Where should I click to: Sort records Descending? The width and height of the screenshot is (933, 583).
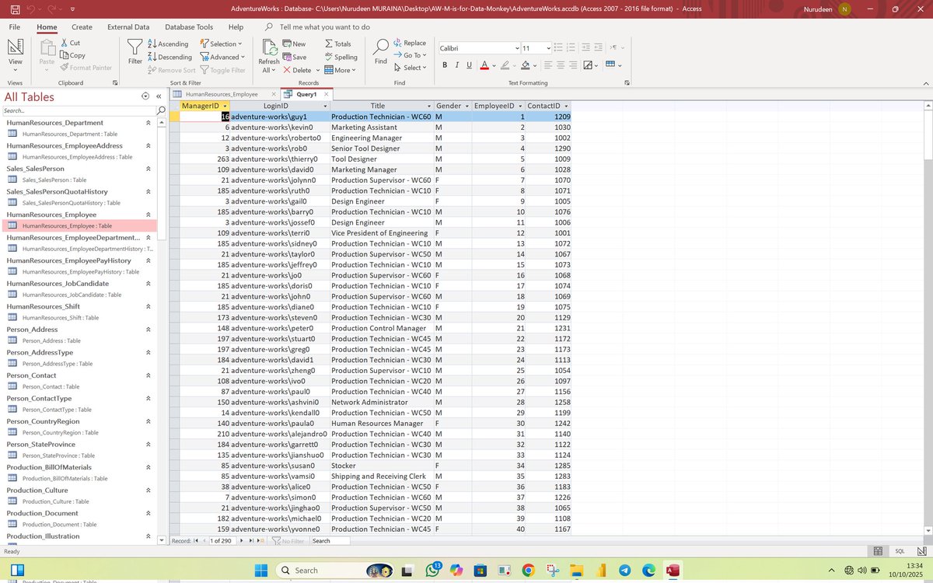point(169,57)
